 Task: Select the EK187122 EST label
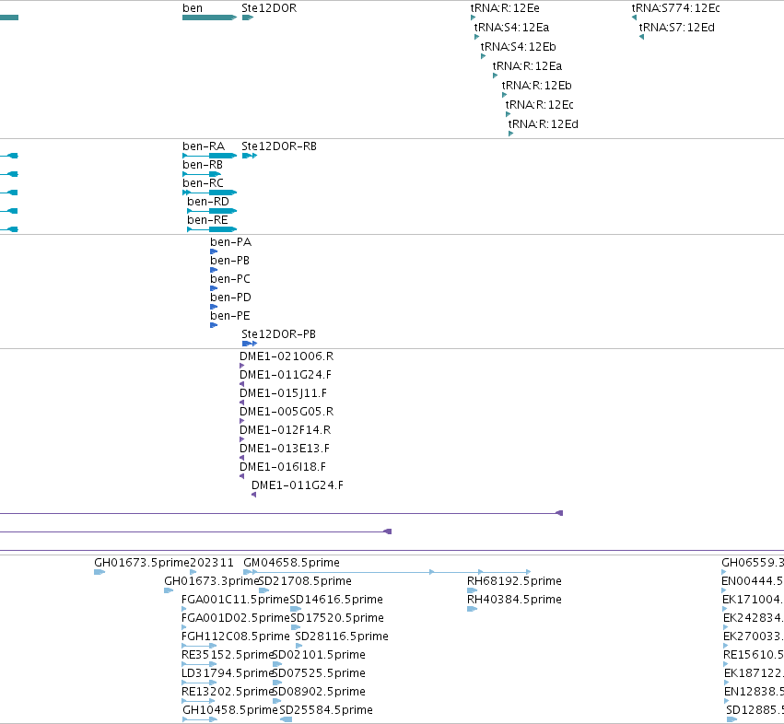click(754, 673)
